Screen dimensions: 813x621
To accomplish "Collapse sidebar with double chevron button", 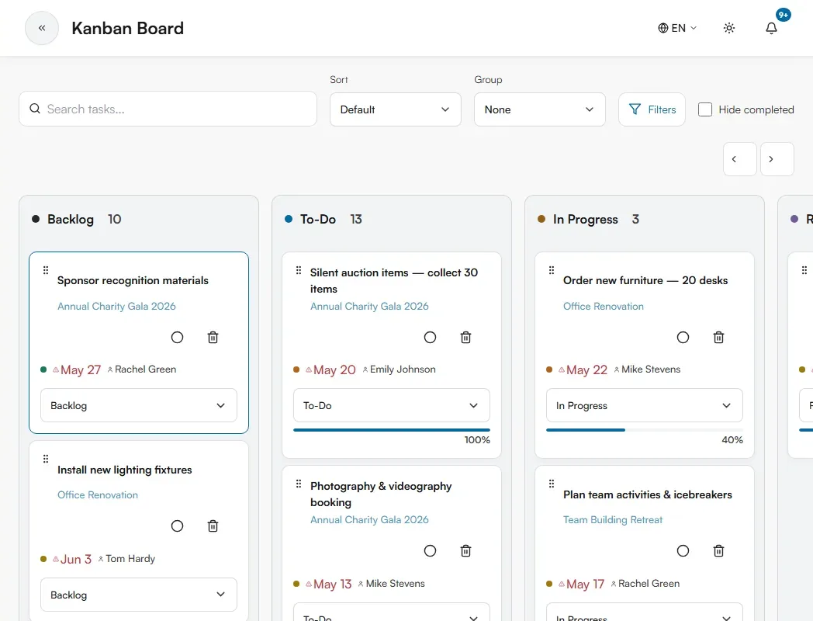I will coord(42,28).
